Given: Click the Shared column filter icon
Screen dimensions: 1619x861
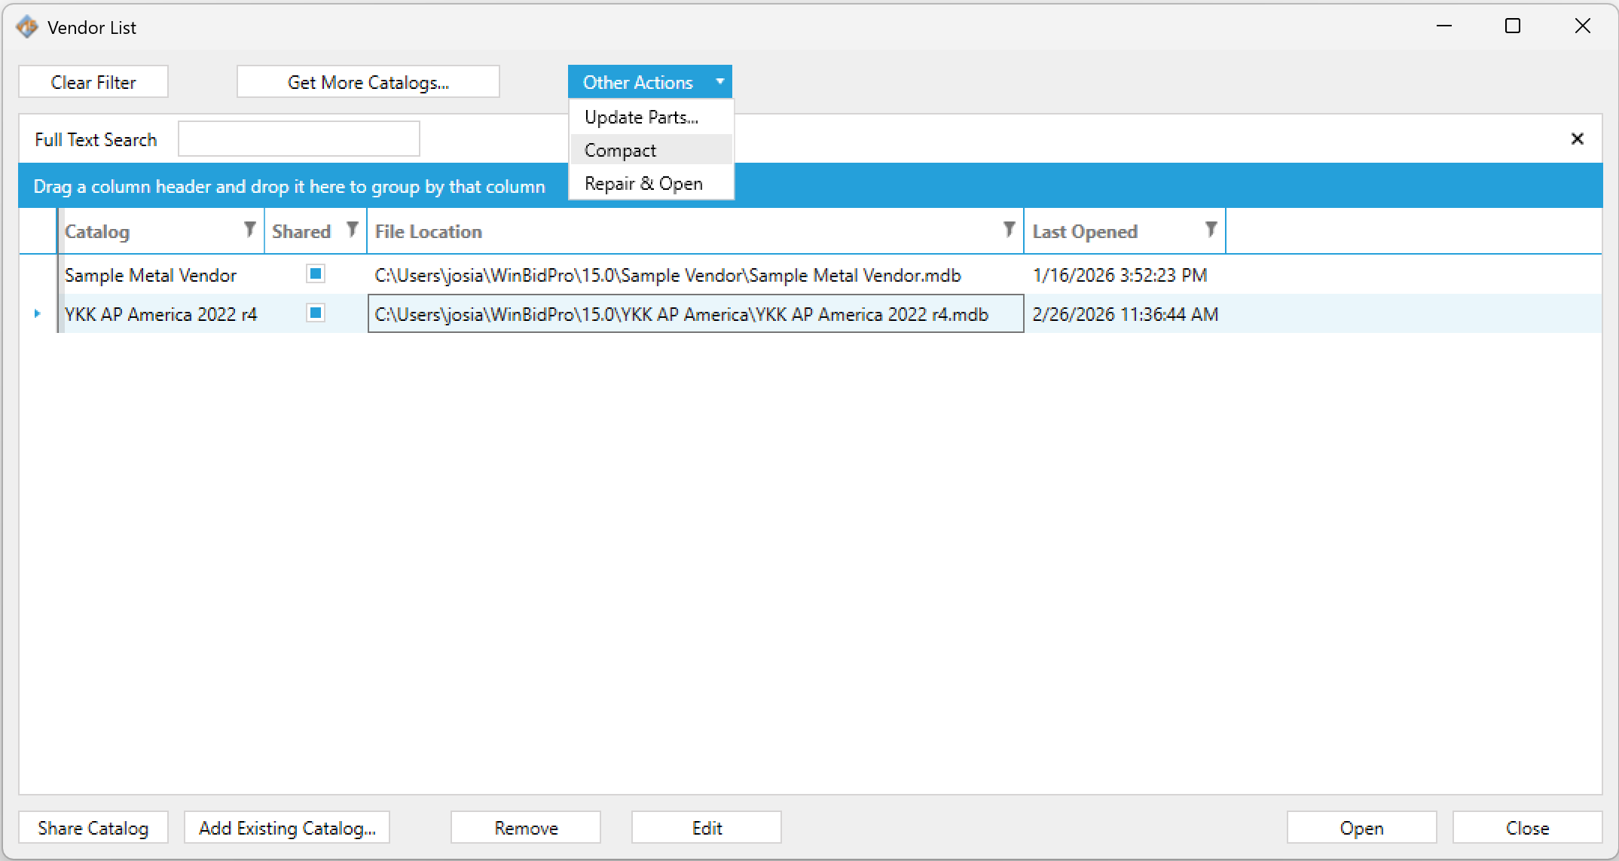Looking at the screenshot, I should point(352,230).
